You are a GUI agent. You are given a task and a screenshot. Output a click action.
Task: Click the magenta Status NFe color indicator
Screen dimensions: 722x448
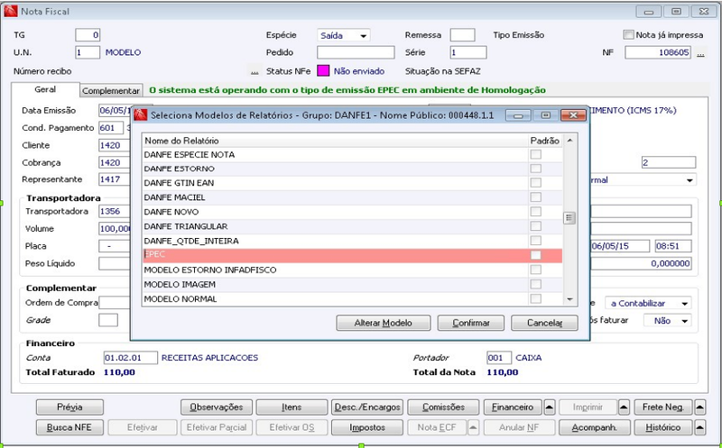(324, 71)
